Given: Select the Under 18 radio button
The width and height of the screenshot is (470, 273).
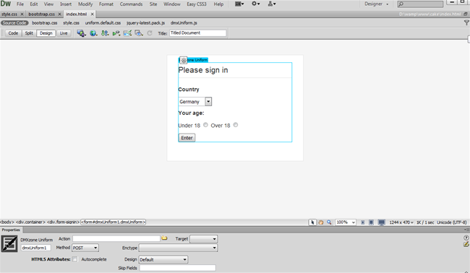Looking at the screenshot, I should coord(205,125).
